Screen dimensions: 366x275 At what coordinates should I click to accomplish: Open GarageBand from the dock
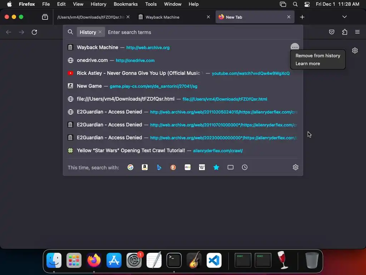194,260
